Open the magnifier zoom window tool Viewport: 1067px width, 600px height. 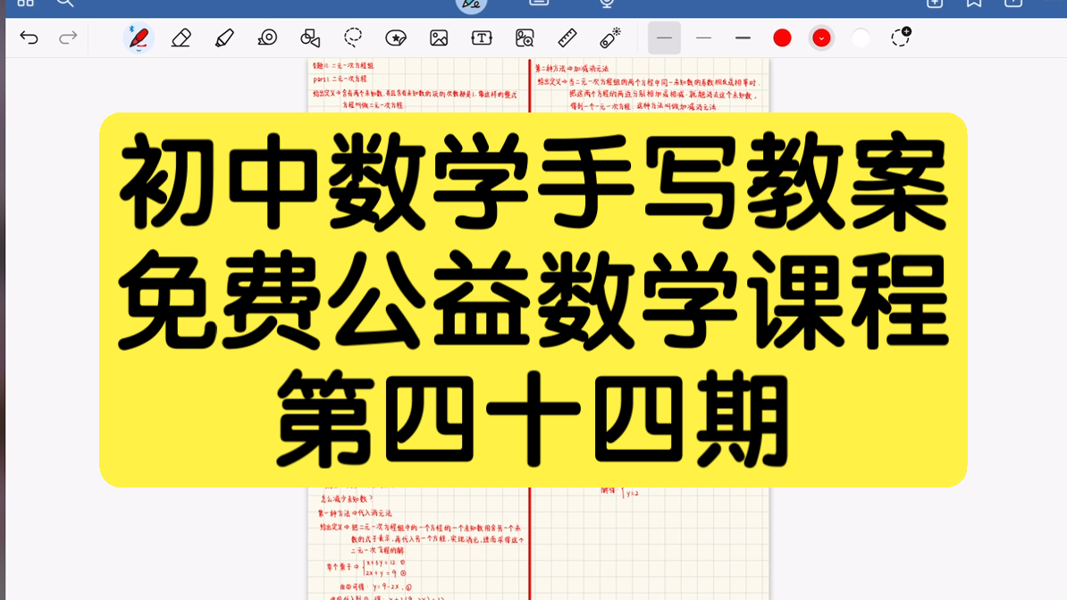pyautogui.click(x=525, y=37)
